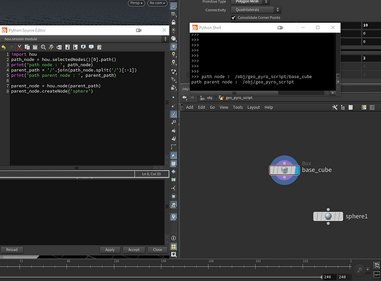This screenshot has width=381, height=281.
Task: Open the Quadrilaterals connectivity dropdown
Action: click(x=256, y=10)
